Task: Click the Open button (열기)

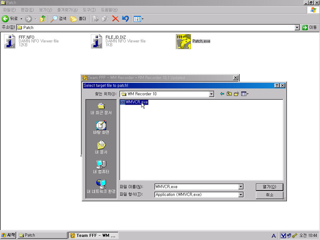Action: [269, 187]
